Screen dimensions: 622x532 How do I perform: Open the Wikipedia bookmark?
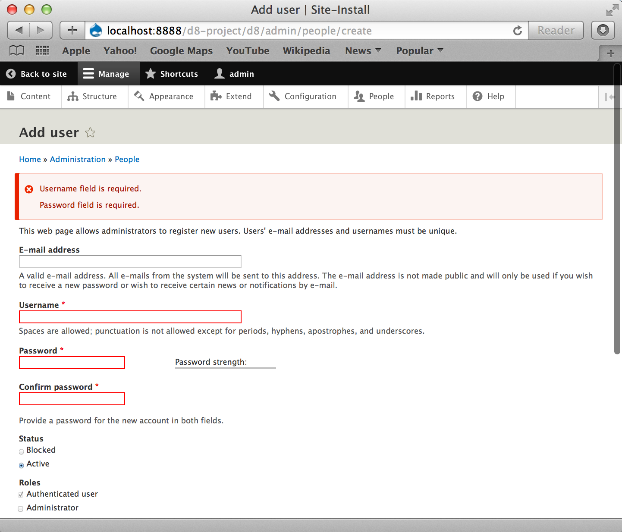coord(306,51)
